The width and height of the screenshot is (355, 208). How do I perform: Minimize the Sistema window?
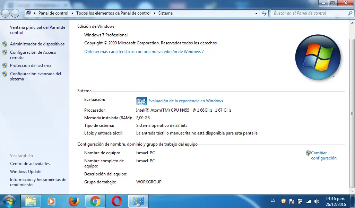pos(323,3)
